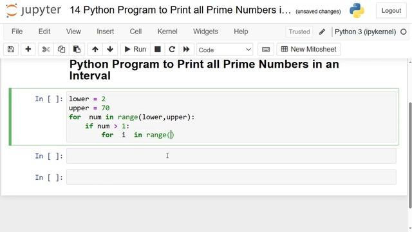Open the File menu

pos(17,32)
